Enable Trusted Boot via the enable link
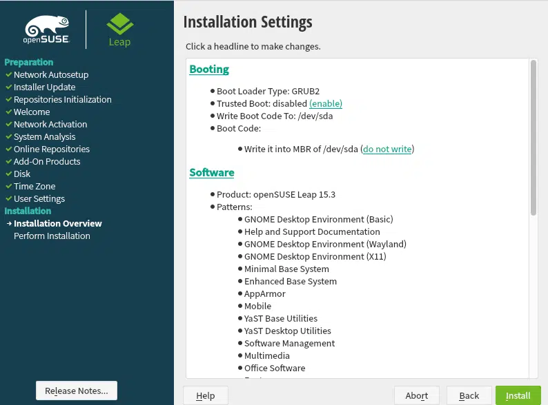This screenshot has width=548, height=405. 326,103
